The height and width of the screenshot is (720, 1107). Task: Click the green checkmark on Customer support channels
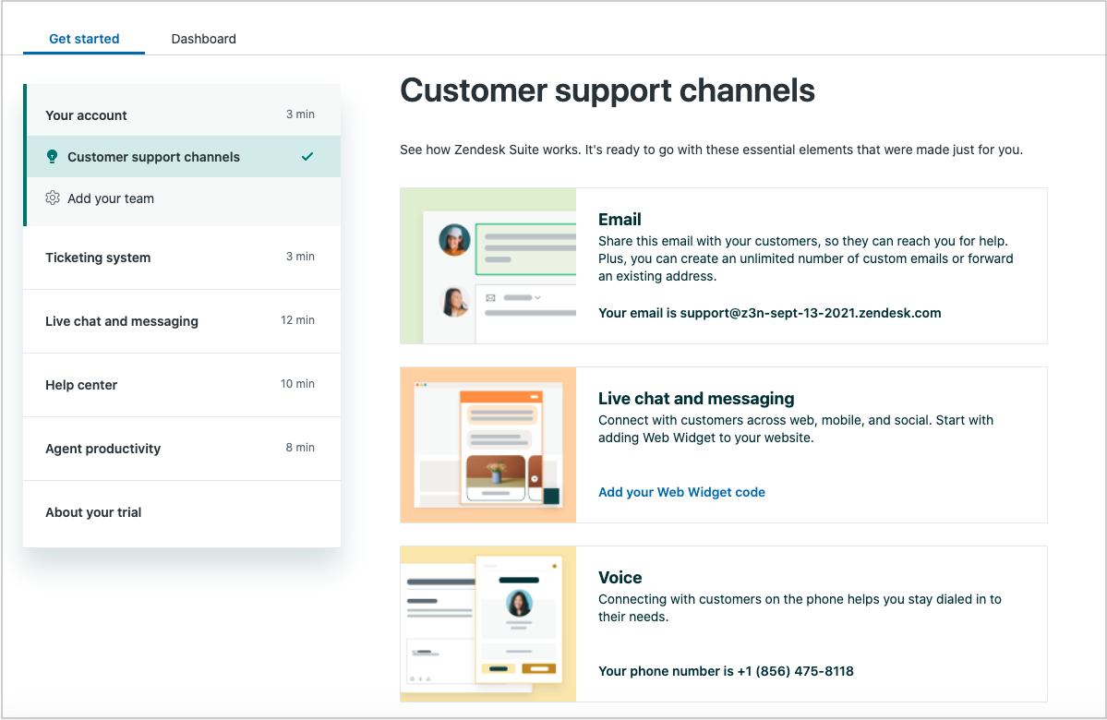pos(307,156)
